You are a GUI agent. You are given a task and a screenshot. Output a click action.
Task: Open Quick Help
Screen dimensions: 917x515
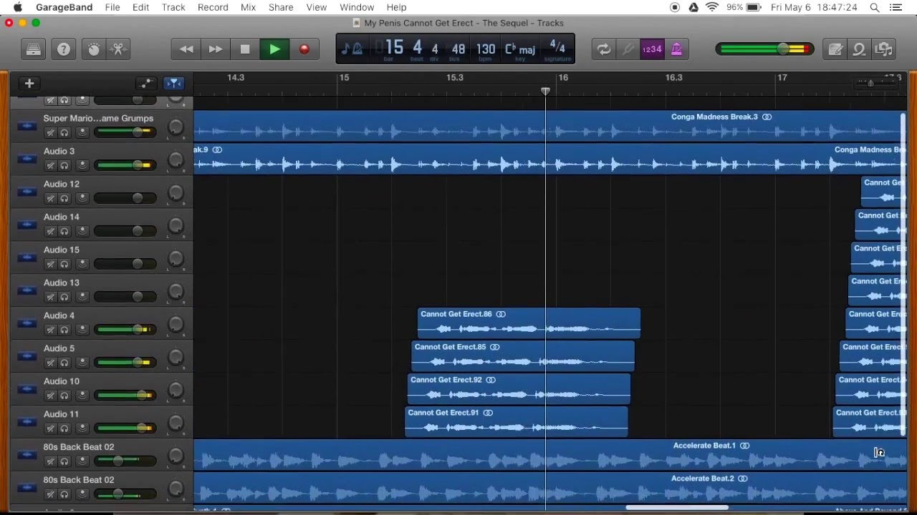tap(64, 49)
